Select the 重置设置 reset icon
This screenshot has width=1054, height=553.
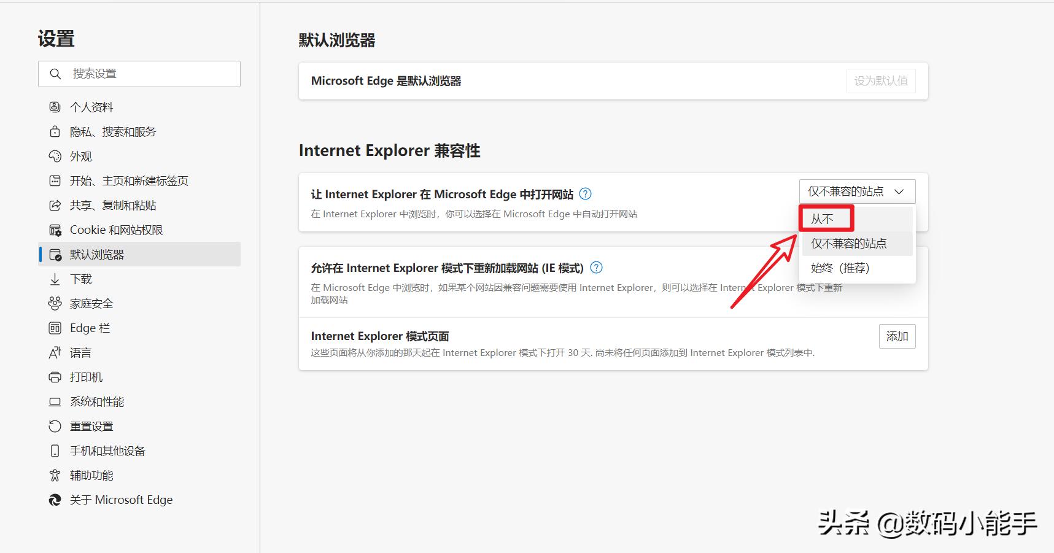pyautogui.click(x=55, y=426)
